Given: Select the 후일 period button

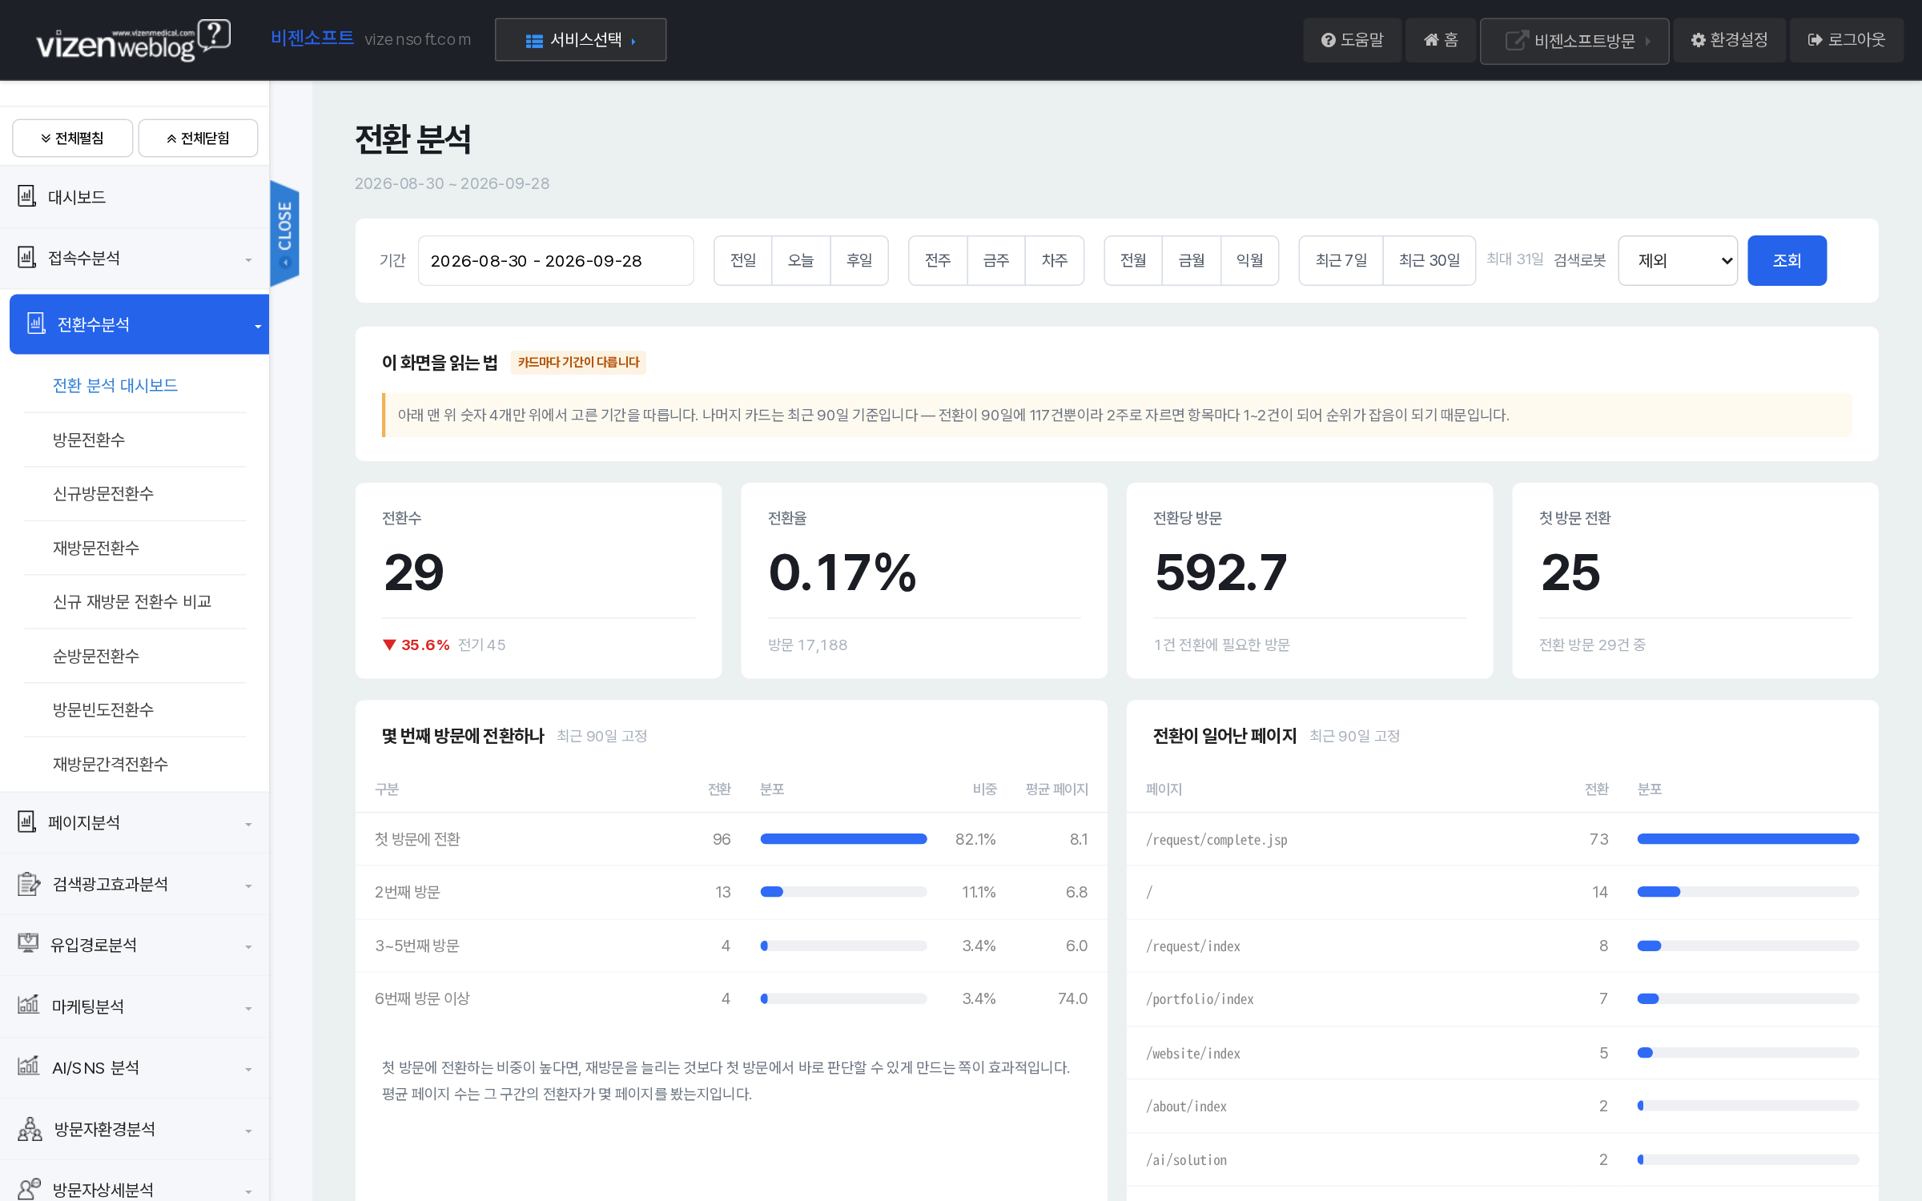Looking at the screenshot, I should [859, 260].
